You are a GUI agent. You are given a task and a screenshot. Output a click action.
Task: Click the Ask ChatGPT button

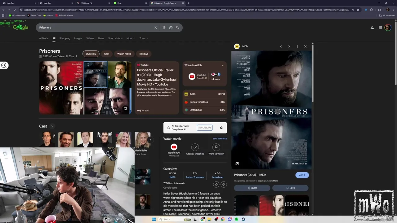click(205, 128)
